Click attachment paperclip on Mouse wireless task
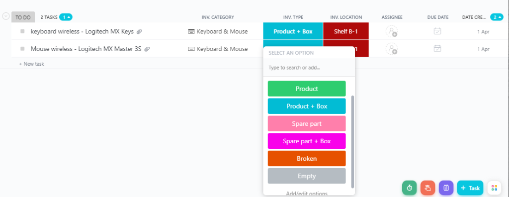The height and width of the screenshot is (197, 509). (147, 49)
